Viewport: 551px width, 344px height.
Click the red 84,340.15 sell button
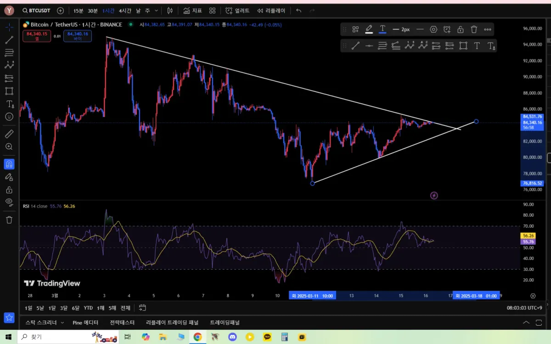[x=36, y=36]
